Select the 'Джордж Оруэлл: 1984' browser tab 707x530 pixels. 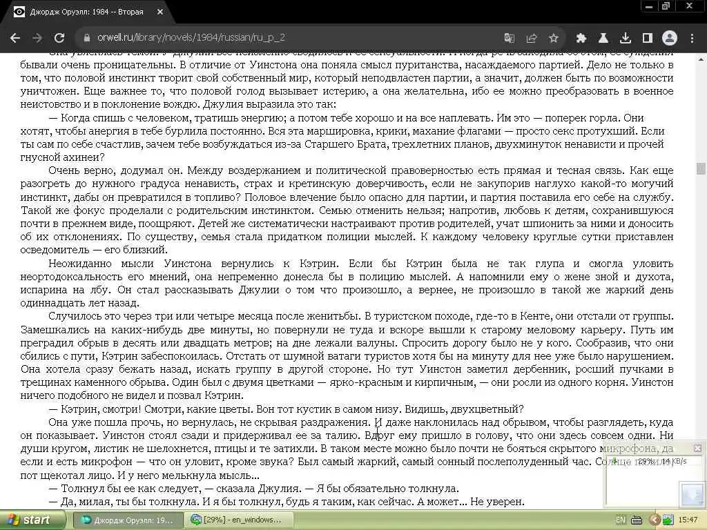pyautogui.click(x=87, y=12)
